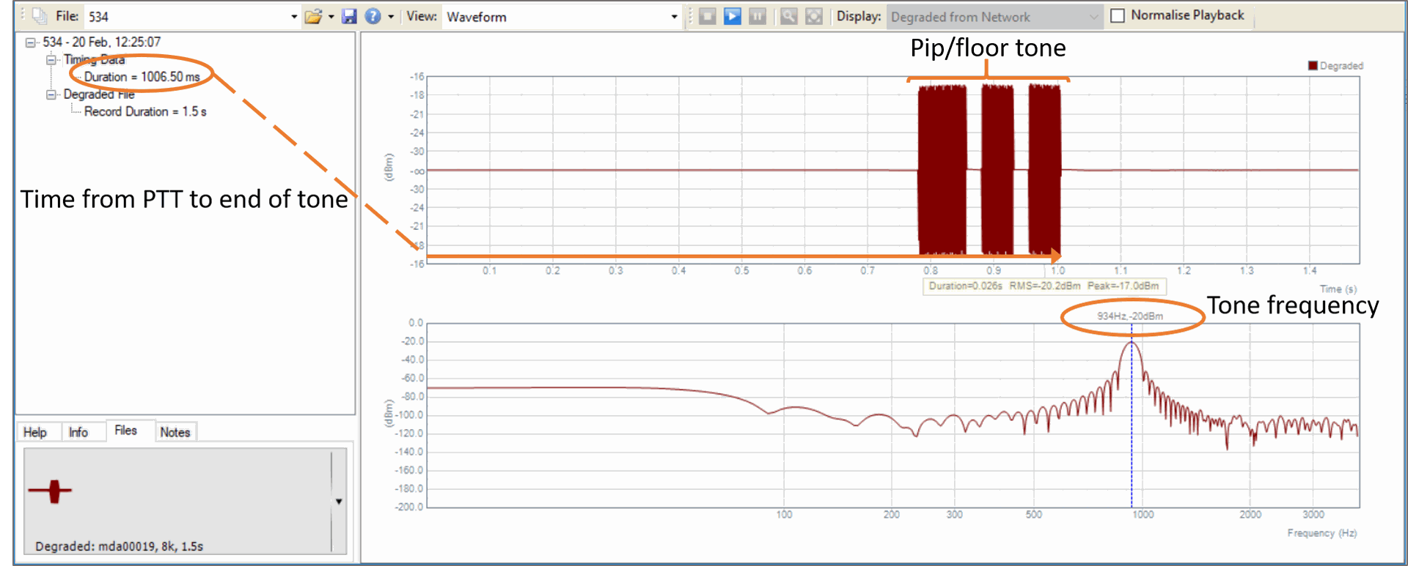Enable Normalise Playback checkbox
1408x566 pixels.
1118,15
